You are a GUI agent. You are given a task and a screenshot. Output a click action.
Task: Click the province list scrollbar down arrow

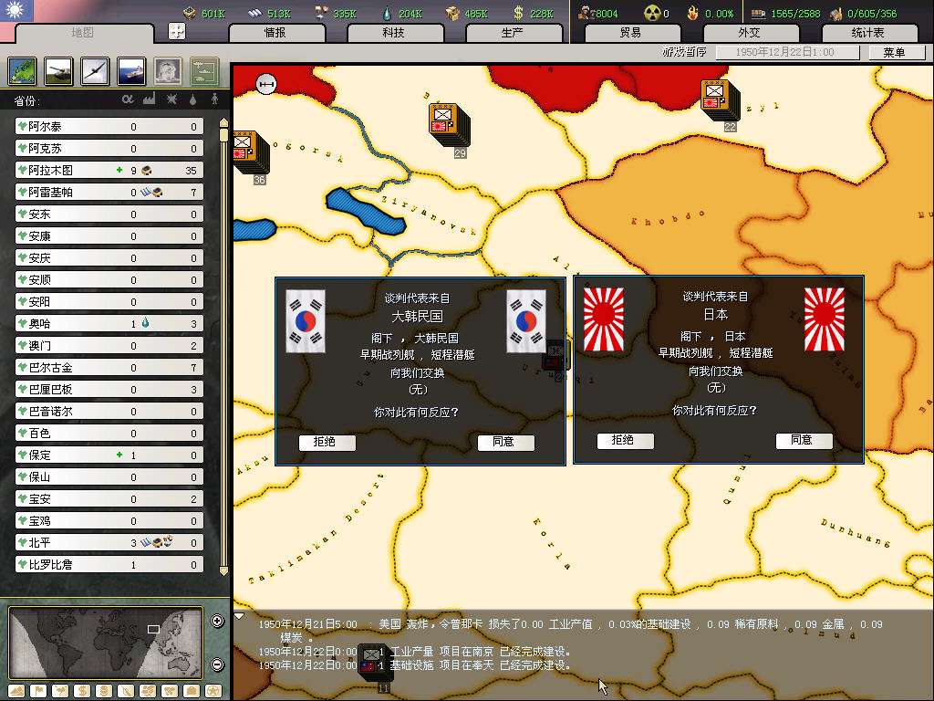click(224, 570)
